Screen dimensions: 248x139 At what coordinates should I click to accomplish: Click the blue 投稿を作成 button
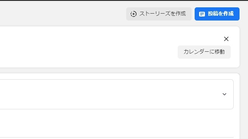click(x=217, y=14)
